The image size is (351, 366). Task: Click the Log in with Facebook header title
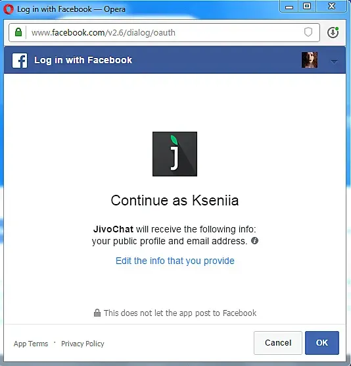click(83, 60)
